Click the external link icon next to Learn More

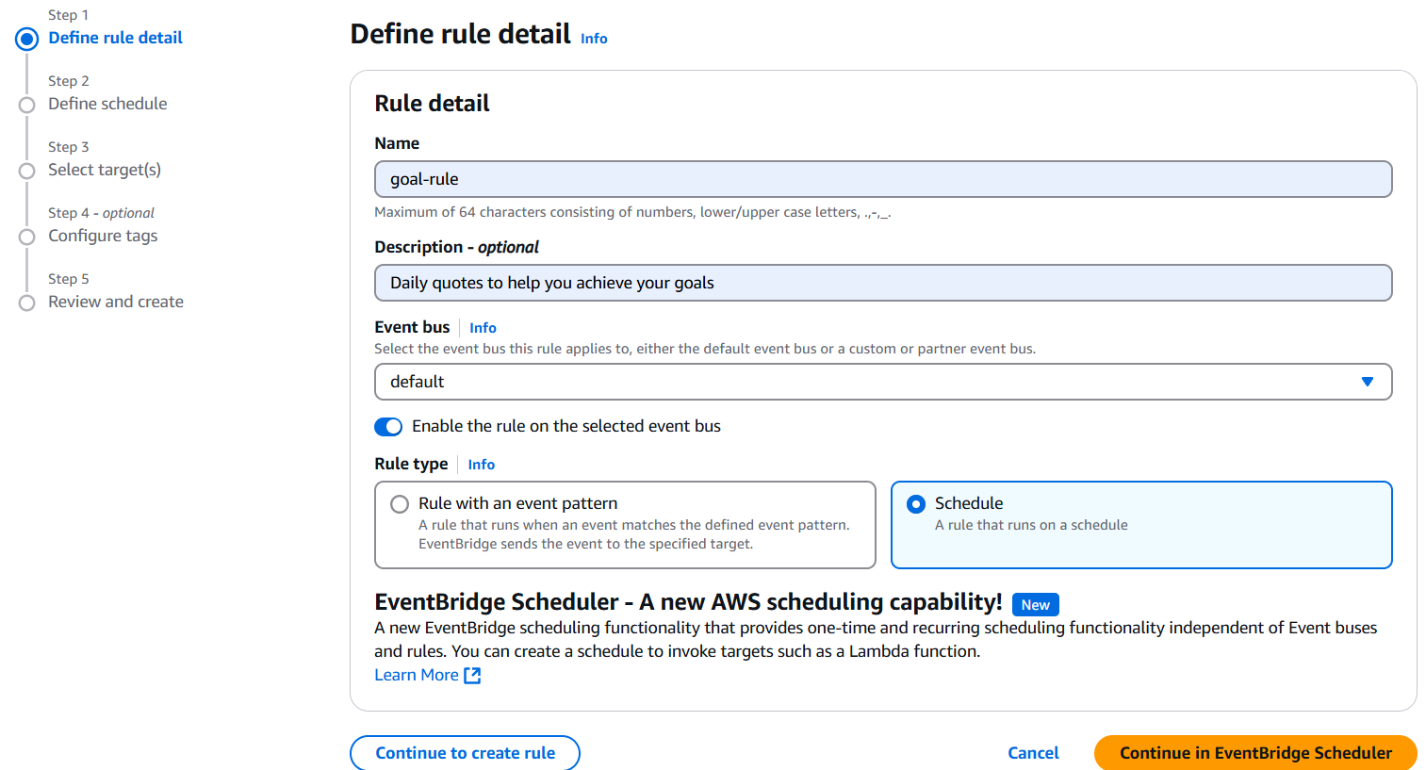pyautogui.click(x=472, y=675)
